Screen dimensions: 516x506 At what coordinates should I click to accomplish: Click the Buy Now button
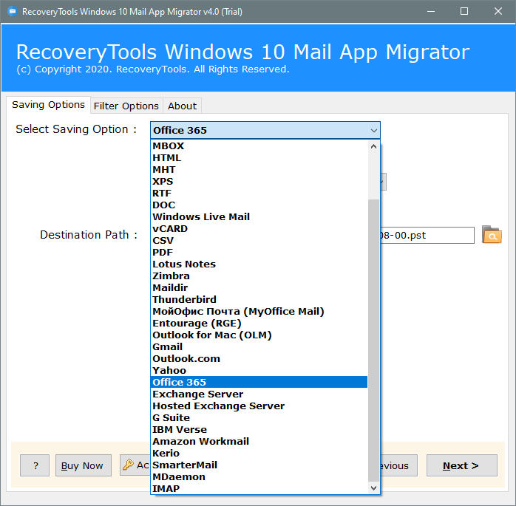pyautogui.click(x=84, y=465)
